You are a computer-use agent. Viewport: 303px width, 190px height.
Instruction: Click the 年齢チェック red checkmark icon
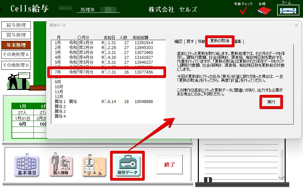243,11
